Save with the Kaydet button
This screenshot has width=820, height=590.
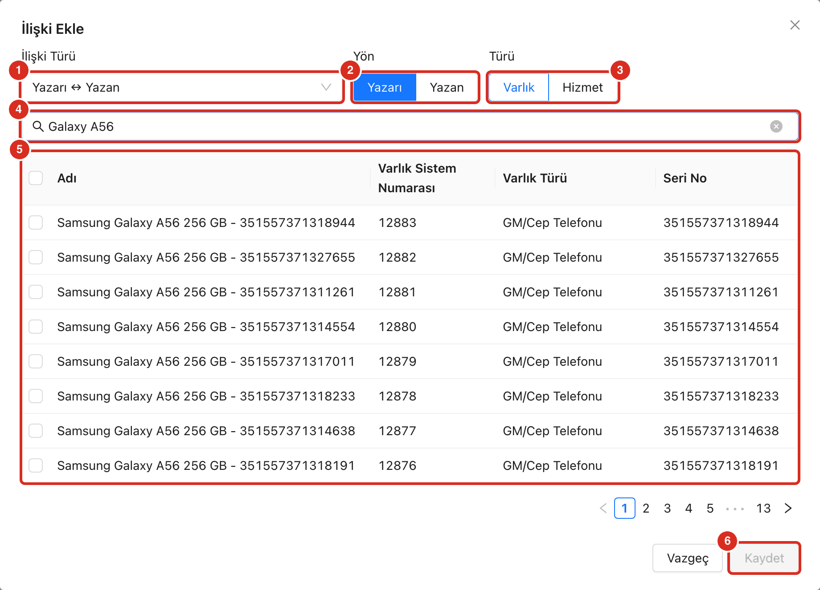764,558
